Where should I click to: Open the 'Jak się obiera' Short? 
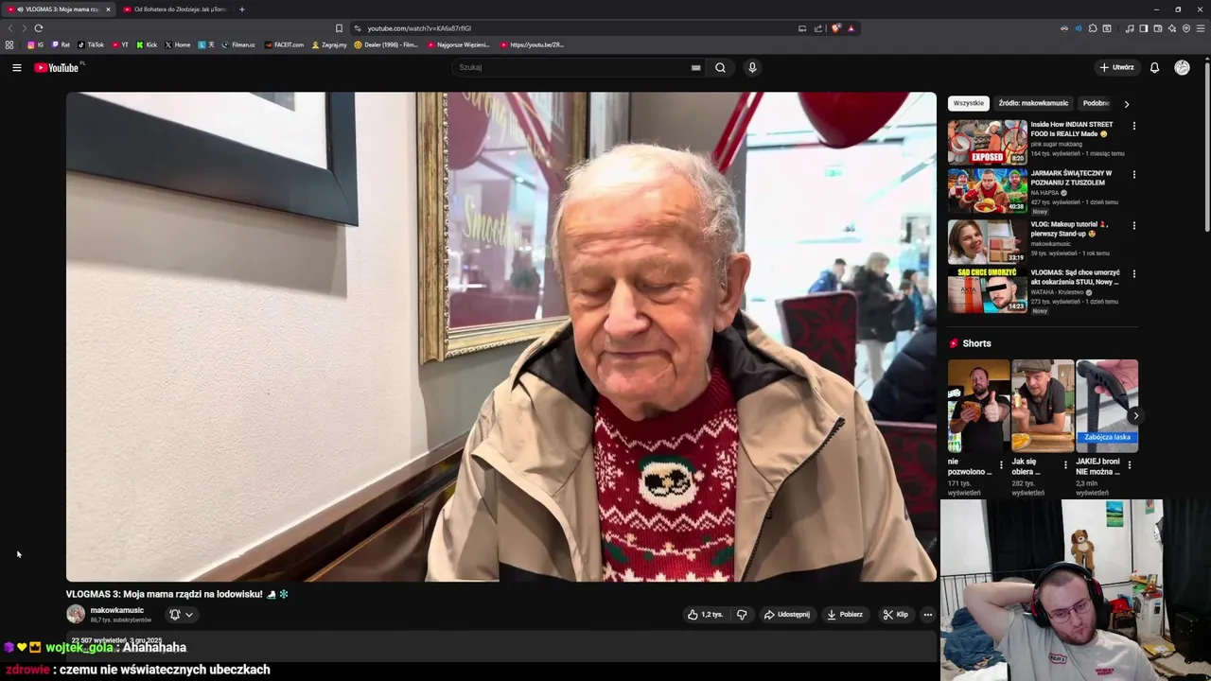tap(1043, 406)
